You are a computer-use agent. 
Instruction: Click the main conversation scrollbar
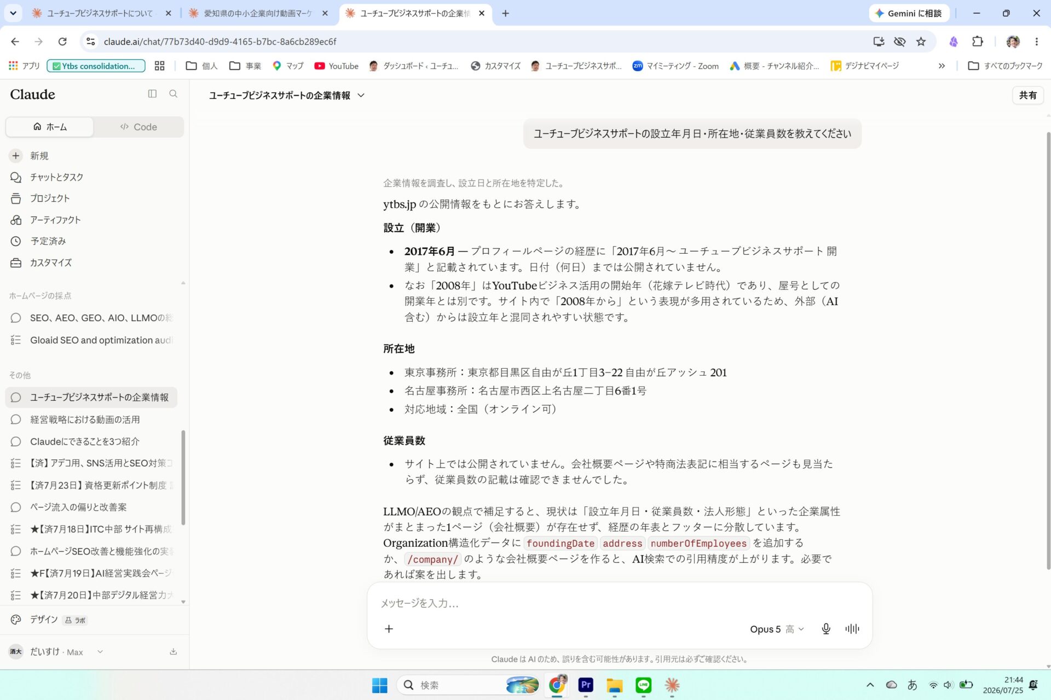(1048, 350)
